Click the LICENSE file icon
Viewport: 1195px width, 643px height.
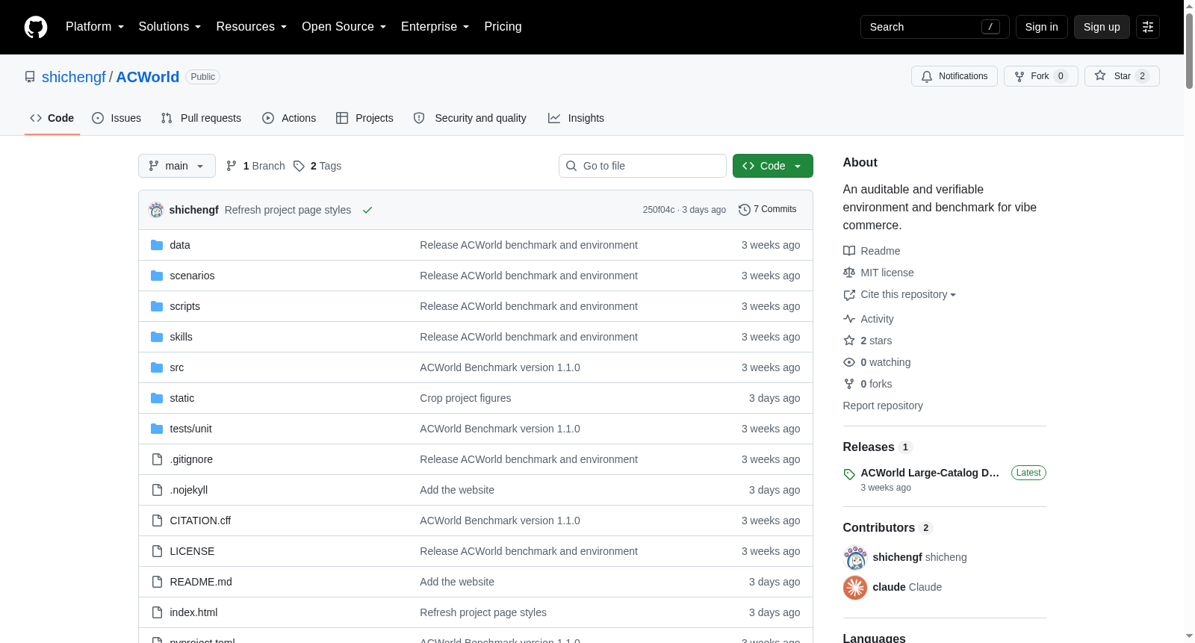(157, 551)
